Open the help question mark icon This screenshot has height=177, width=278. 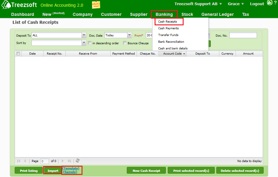[x=275, y=3]
